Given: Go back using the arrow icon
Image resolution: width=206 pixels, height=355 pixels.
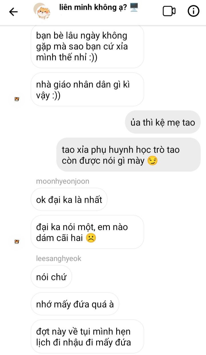Looking at the screenshot, I should [x=13, y=12].
